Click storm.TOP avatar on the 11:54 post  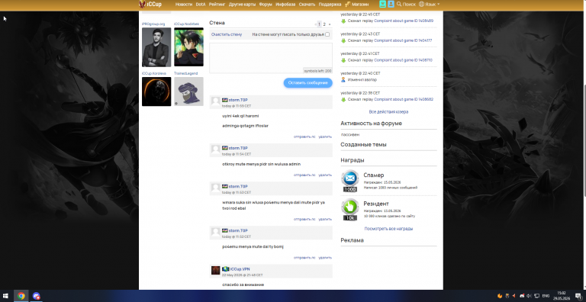[215, 149]
